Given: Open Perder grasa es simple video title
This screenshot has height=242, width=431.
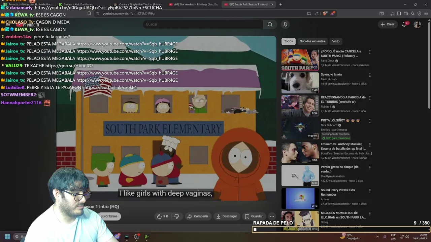Looking at the screenshot, I should click(339, 169).
